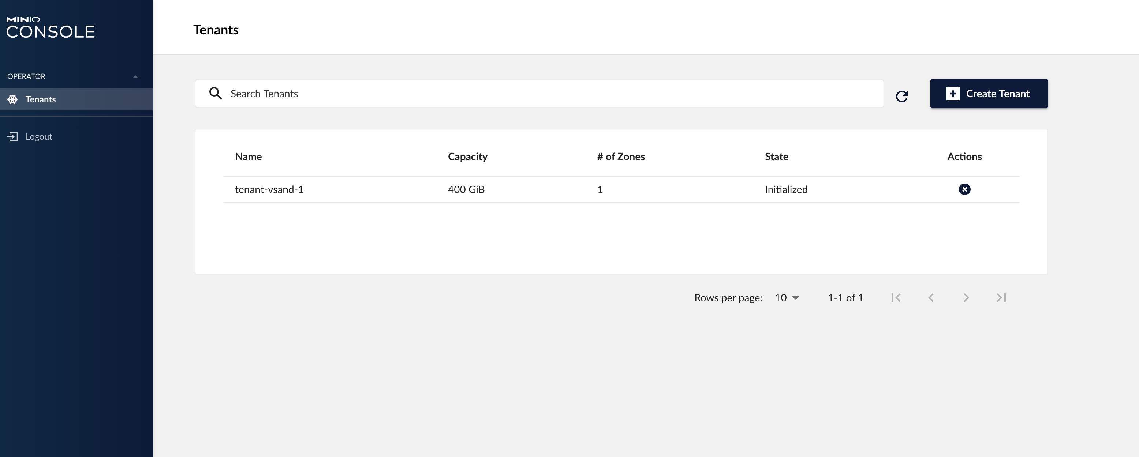Click the # of Zones column header

[x=621, y=156]
